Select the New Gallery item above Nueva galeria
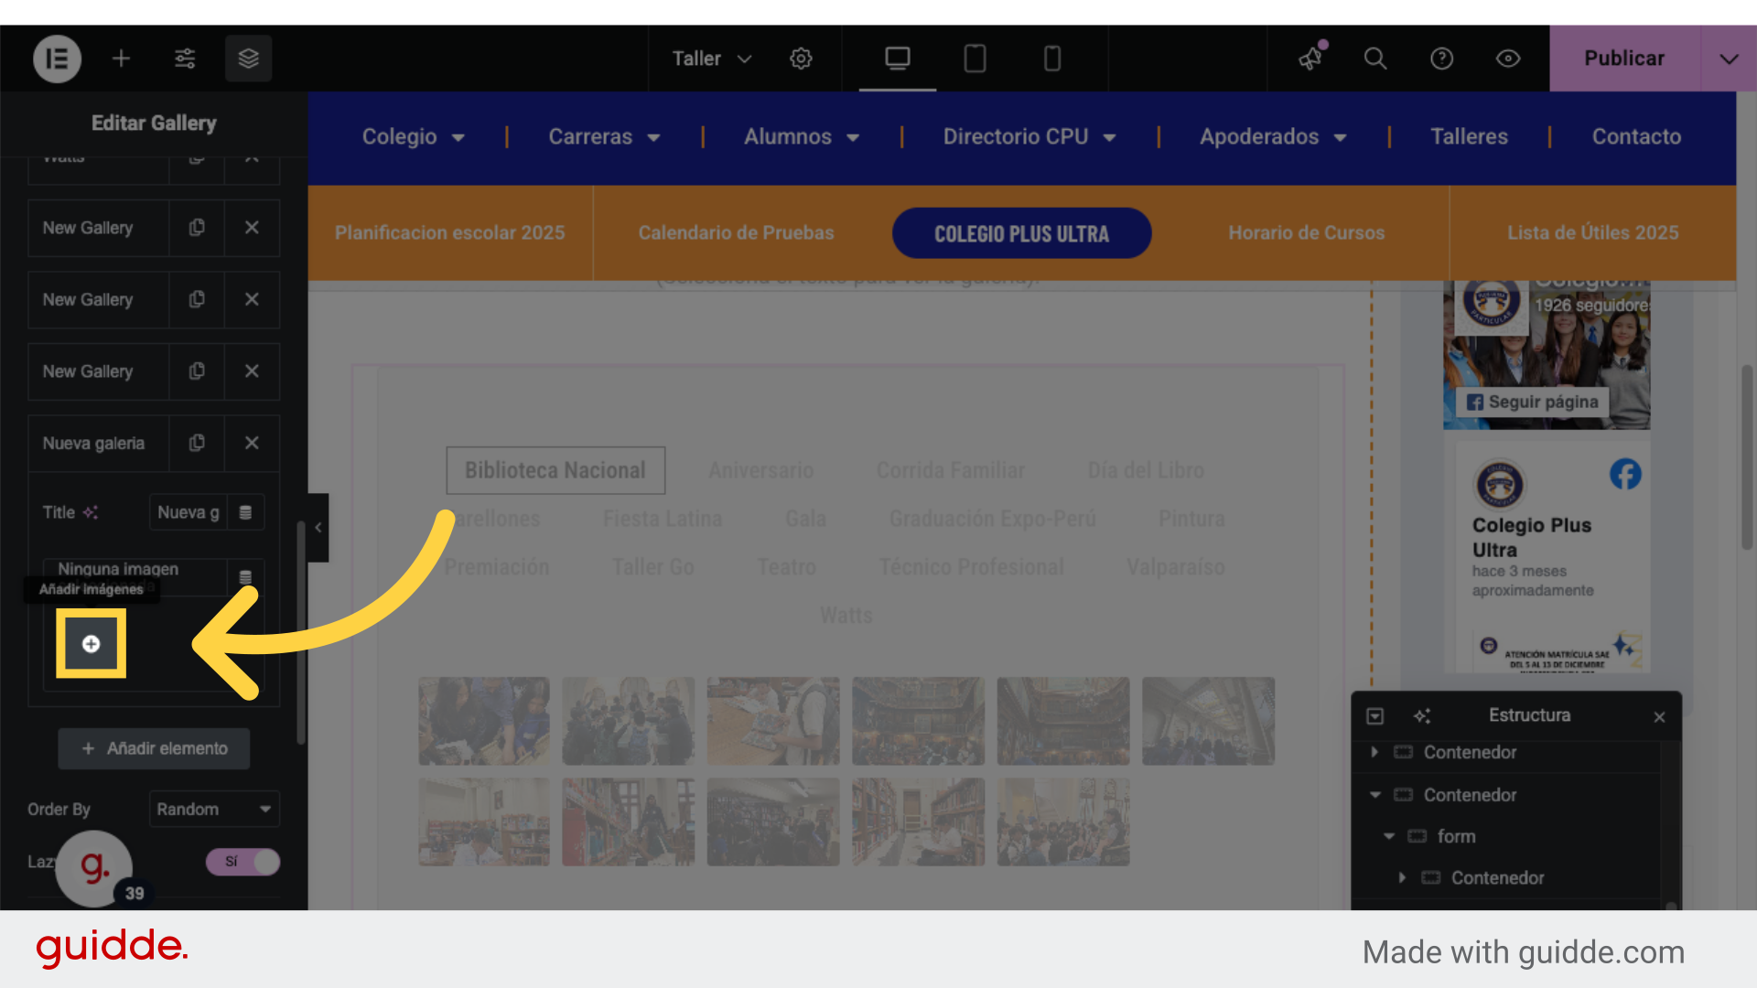The height and width of the screenshot is (988, 1757). click(x=99, y=370)
